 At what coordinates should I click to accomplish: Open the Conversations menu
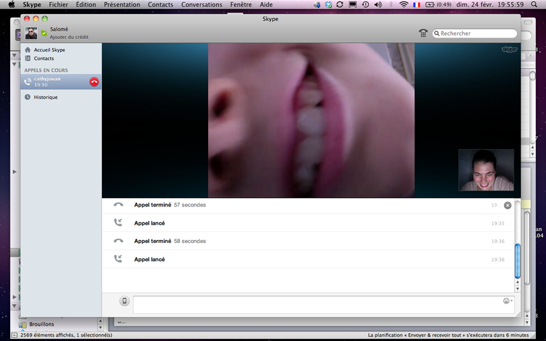(x=201, y=4)
